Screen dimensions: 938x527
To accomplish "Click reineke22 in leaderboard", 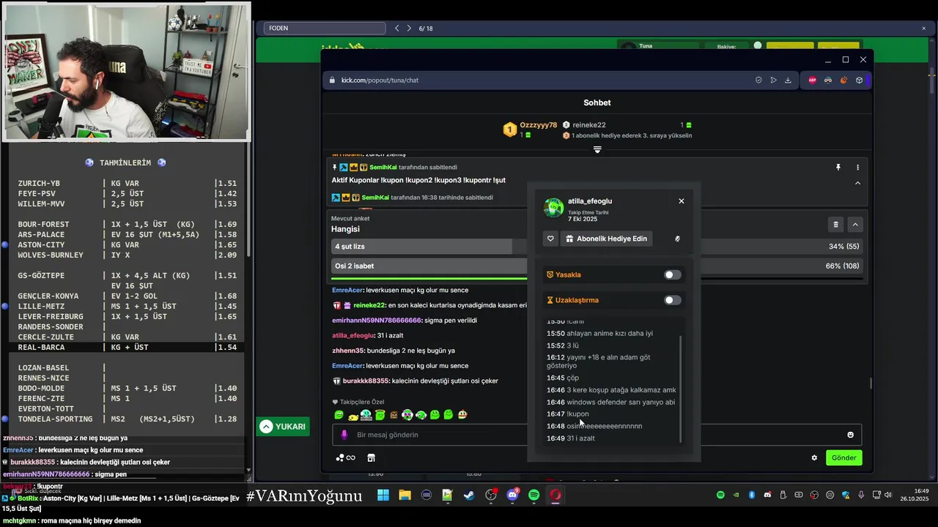I will 589,125.
